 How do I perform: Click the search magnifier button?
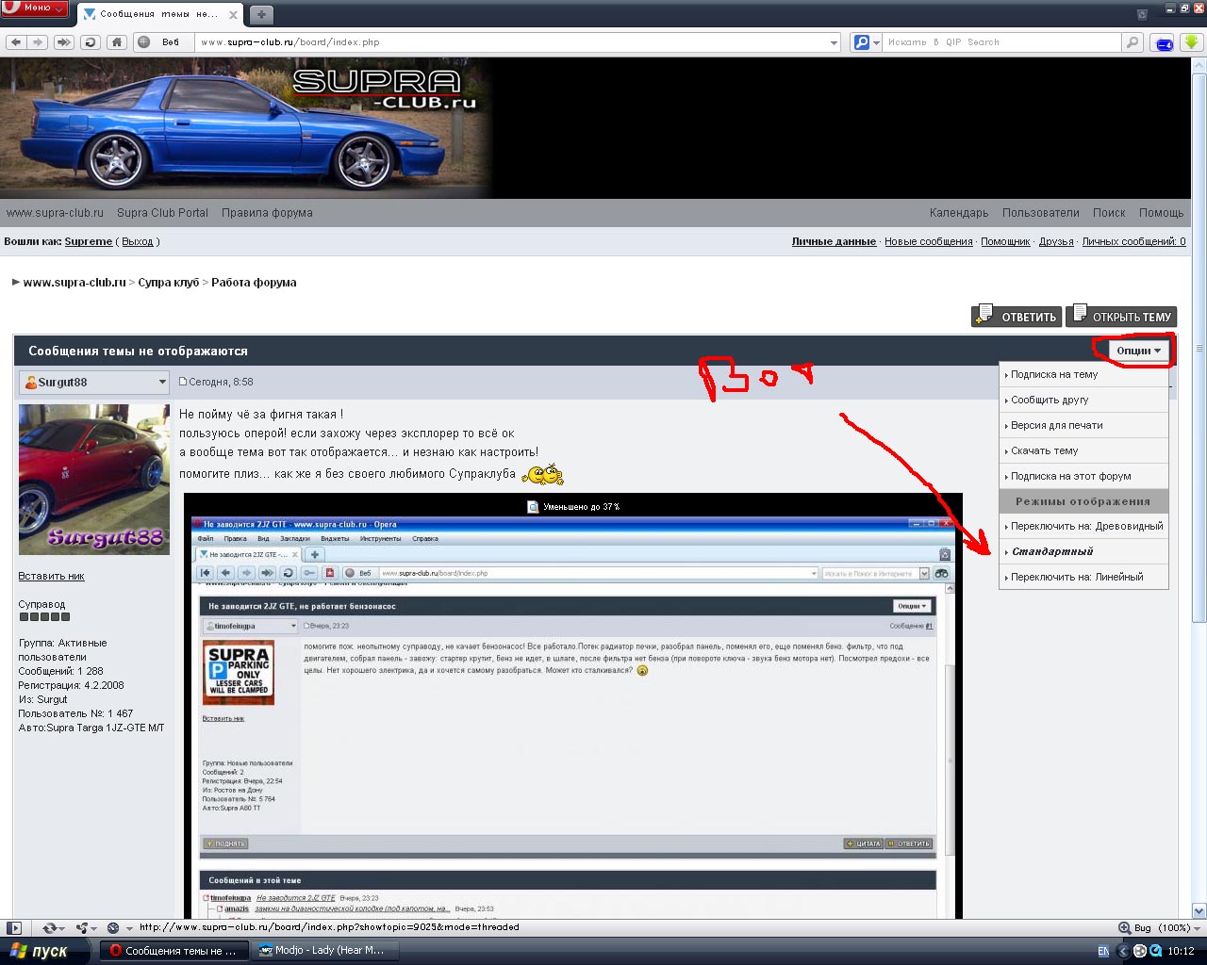(x=1133, y=42)
